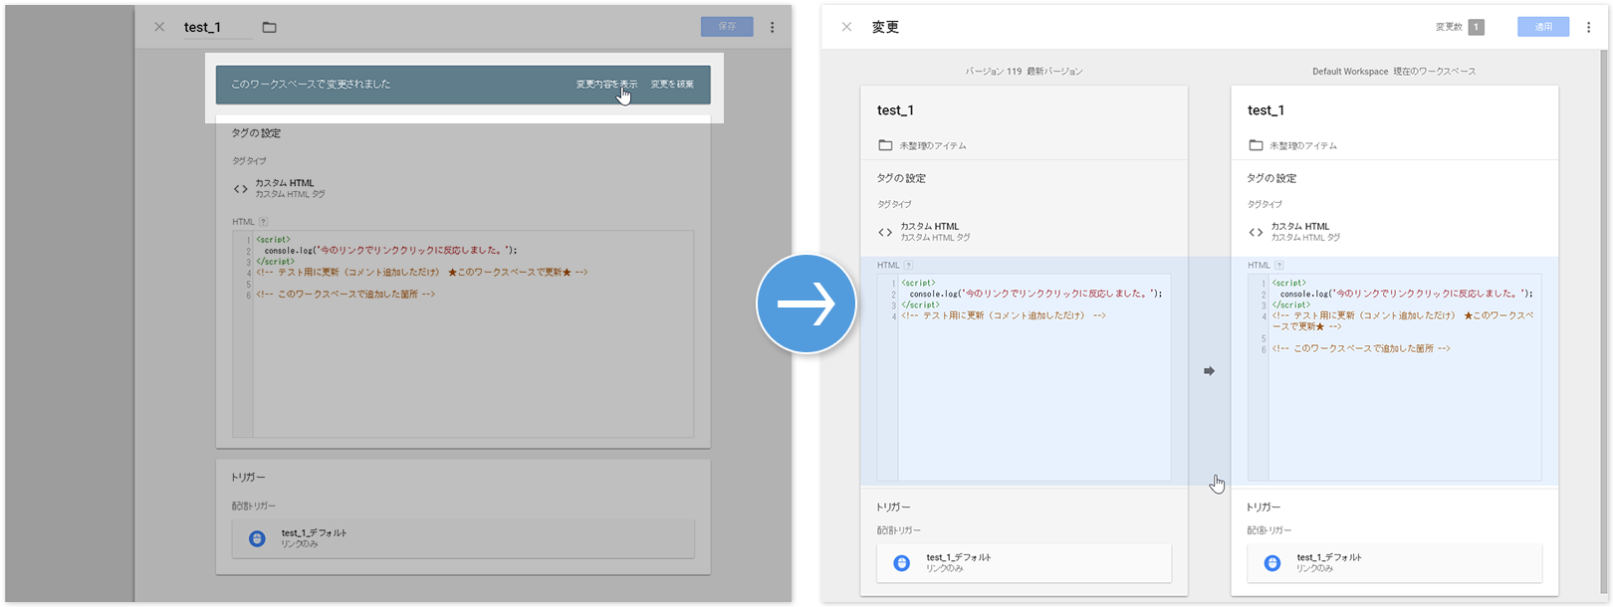
Task: Click the 変更数 count badge showing 1
Action: pos(1476,27)
